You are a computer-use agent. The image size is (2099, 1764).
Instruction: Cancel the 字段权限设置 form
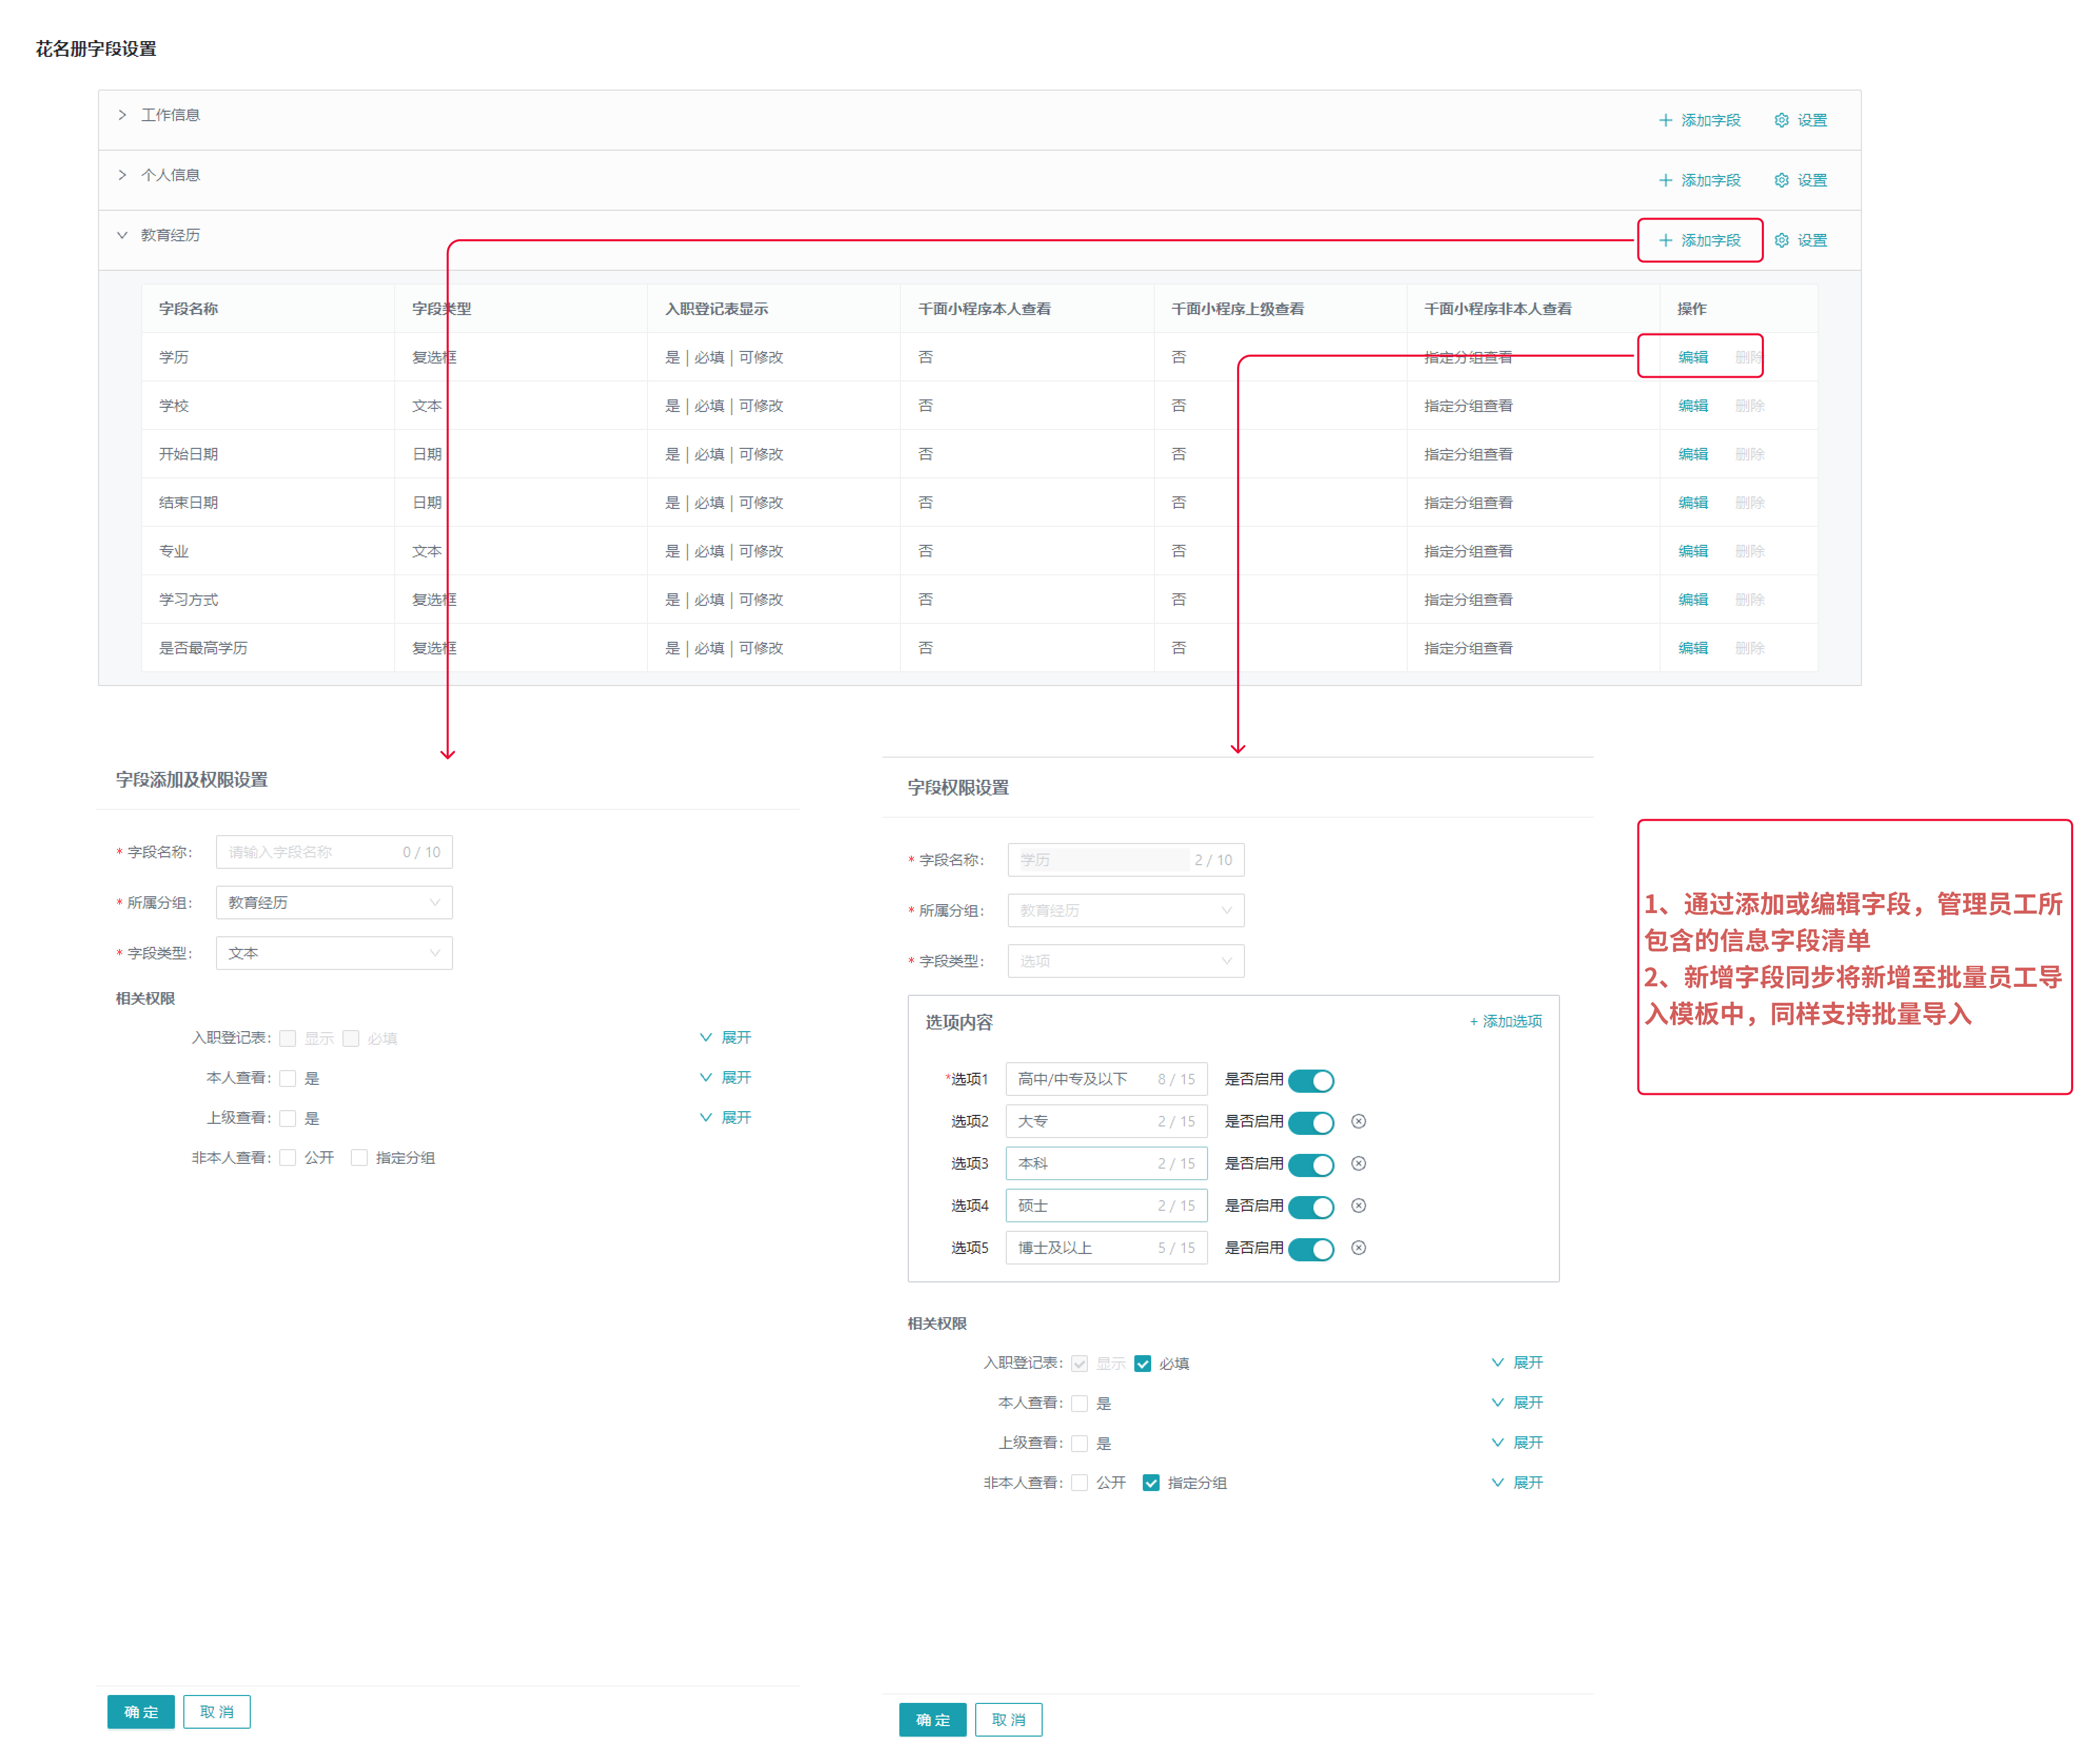[1008, 1719]
